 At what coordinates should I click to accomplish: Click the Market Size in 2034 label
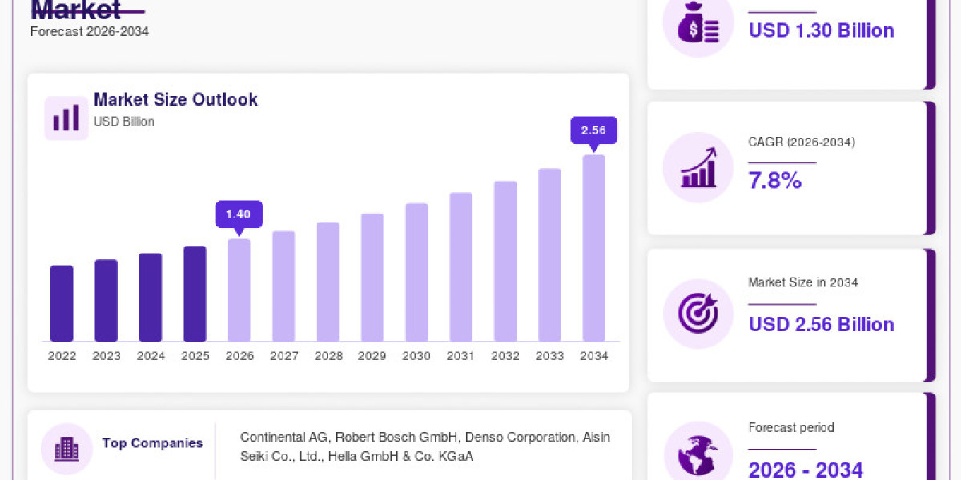[x=803, y=282]
